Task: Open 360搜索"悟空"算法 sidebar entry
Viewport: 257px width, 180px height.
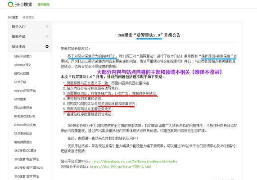Action: (x=27, y=159)
